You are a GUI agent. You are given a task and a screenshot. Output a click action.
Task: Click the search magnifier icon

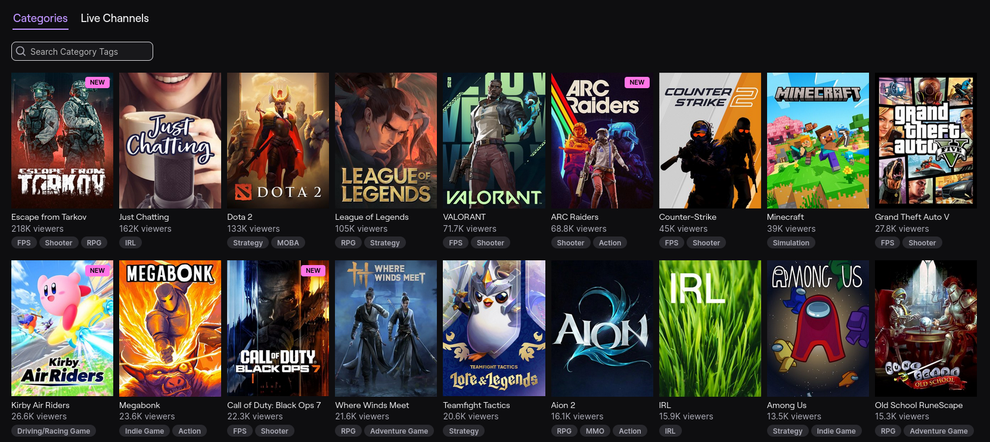(21, 51)
